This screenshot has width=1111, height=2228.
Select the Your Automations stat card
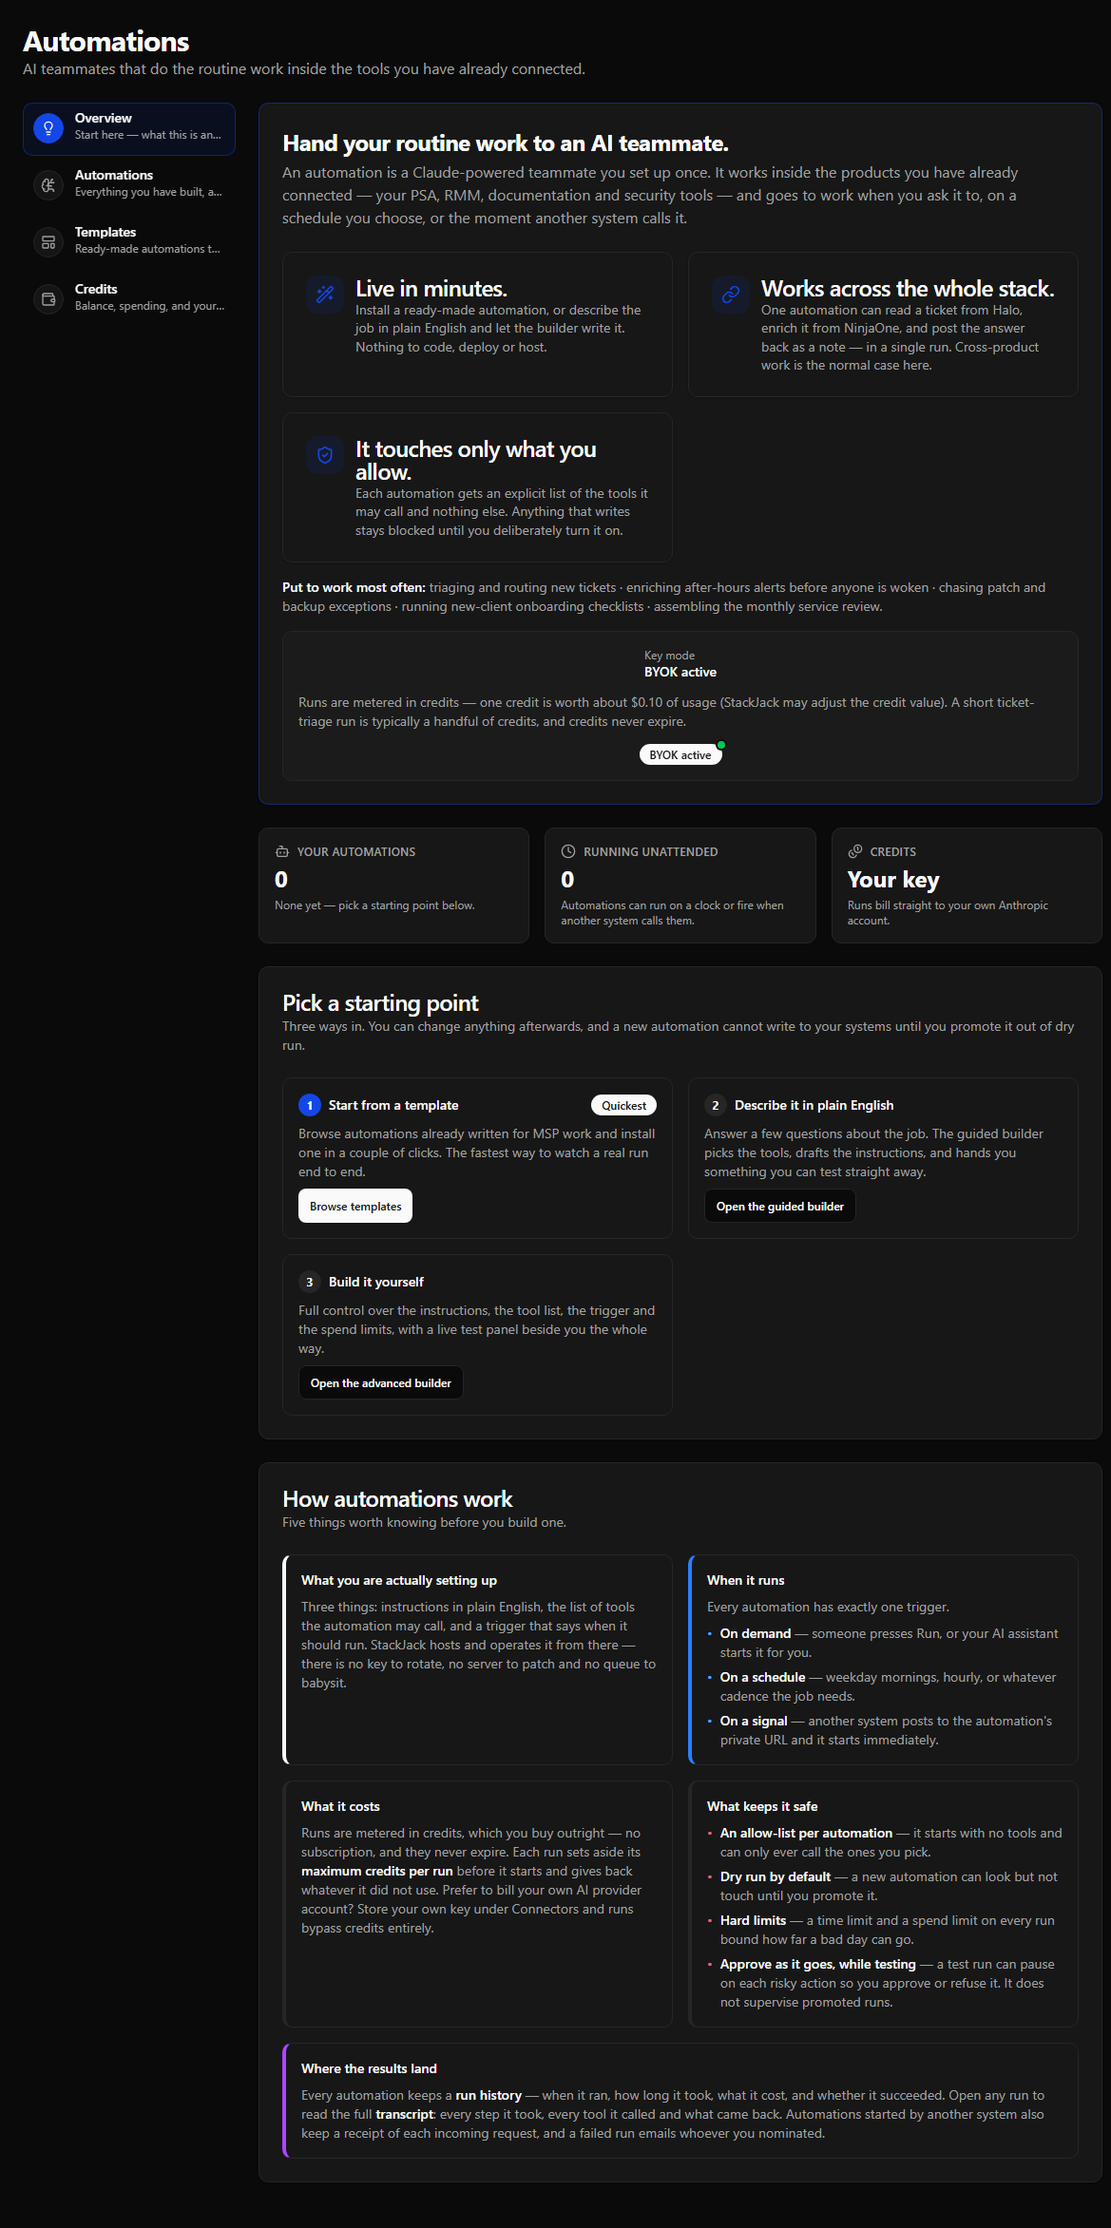point(393,885)
